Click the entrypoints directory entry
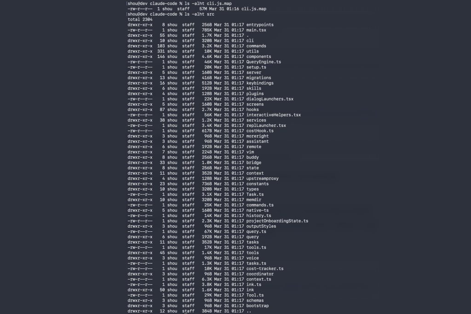This screenshot has height=314, width=471. 260,25
